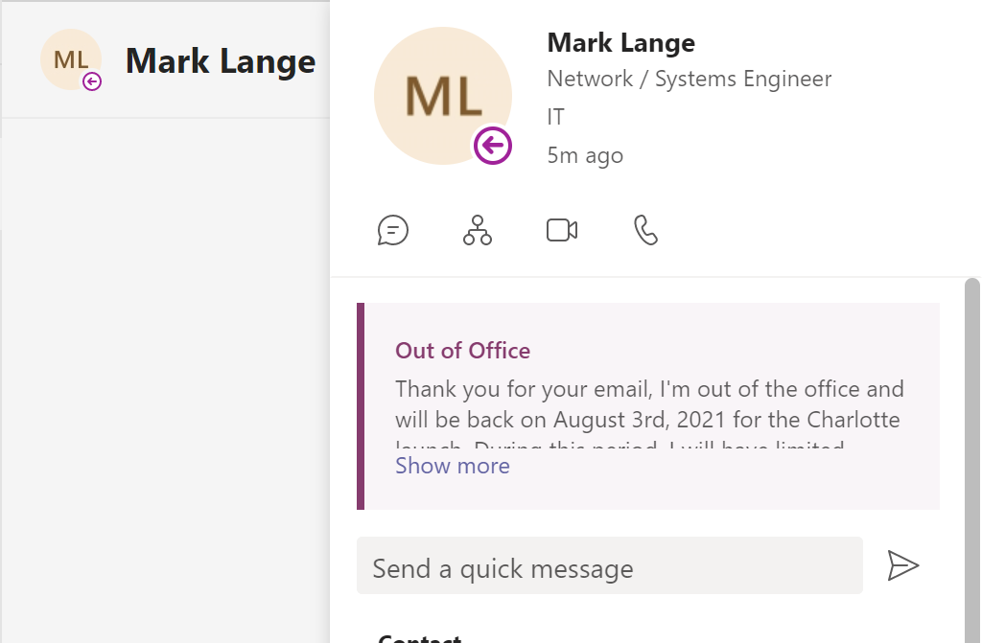Click the Out of Office heading
This screenshot has width=982, height=643.
tap(462, 351)
